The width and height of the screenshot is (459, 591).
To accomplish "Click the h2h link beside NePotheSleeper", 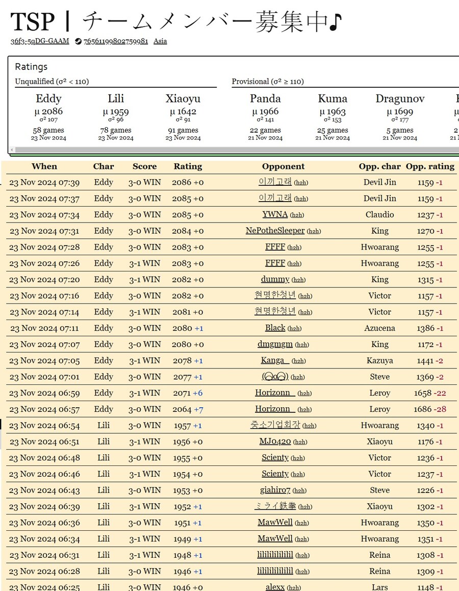I will pyautogui.click(x=314, y=231).
